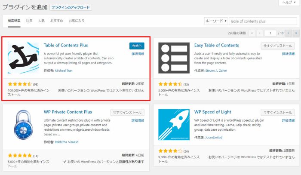
Task: Click star rating of Table of Contents Plus
Action: (x=20, y=84)
